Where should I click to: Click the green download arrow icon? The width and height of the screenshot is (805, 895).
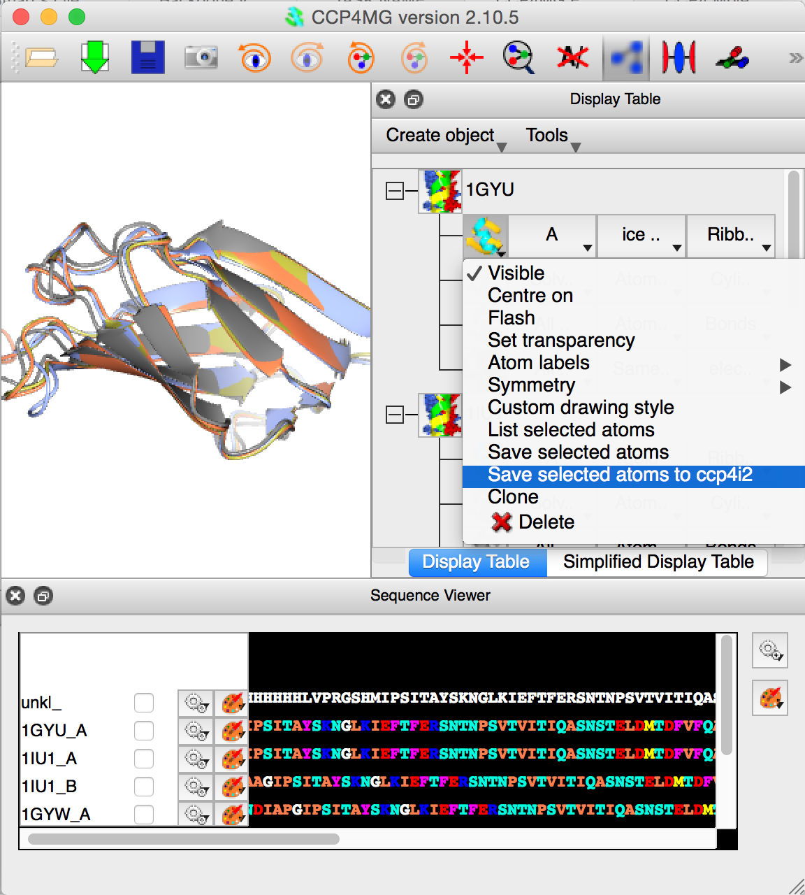coord(94,57)
